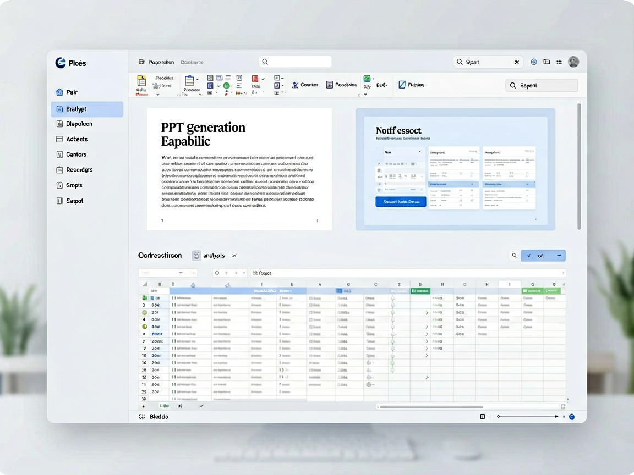Select Reomdgrs in the sidebar
The image size is (634, 475).
click(x=74, y=170)
